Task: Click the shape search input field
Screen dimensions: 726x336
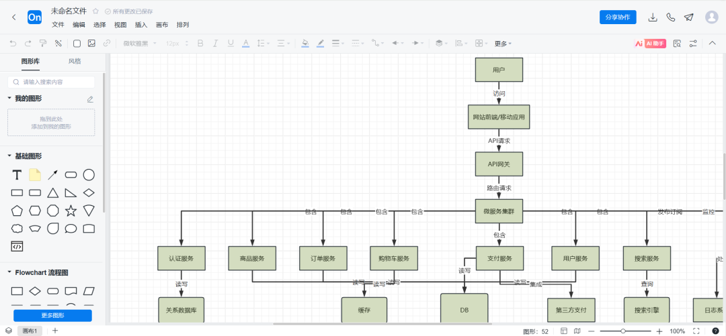Action: (51, 82)
